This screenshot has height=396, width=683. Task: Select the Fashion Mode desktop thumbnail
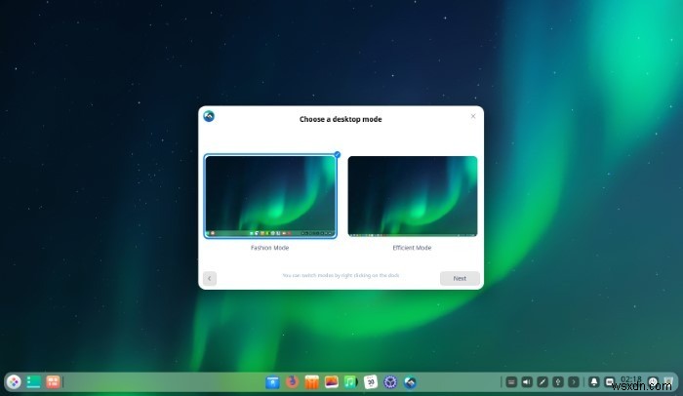click(270, 196)
